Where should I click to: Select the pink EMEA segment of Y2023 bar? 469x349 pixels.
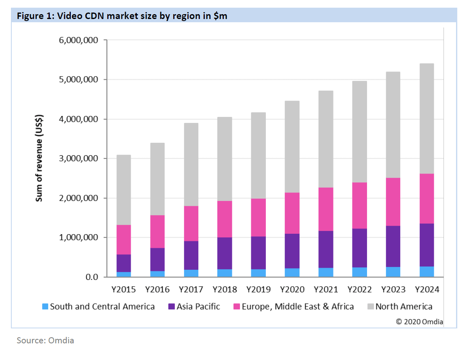point(393,202)
